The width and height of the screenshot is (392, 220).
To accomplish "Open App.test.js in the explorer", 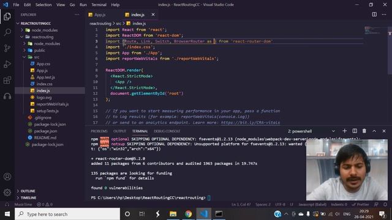I will (x=46, y=78).
